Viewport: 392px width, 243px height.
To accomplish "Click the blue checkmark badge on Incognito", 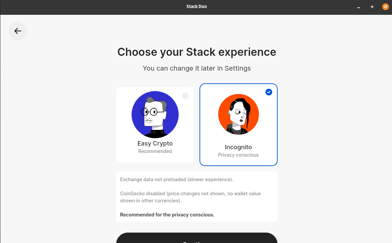I will click(269, 92).
